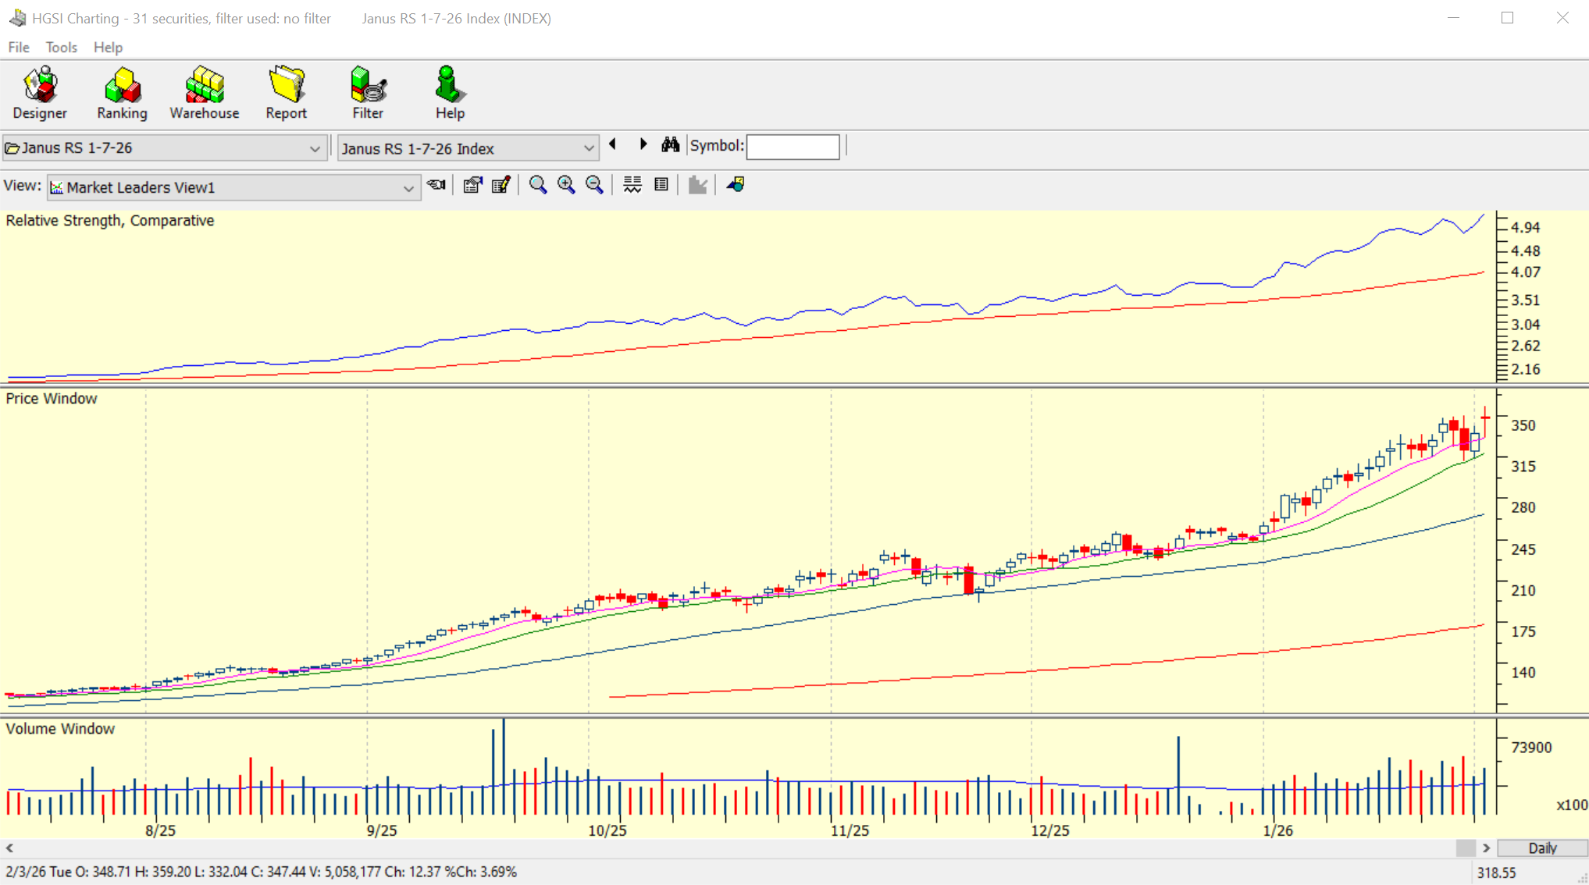Click the zoom out magnifier icon

coord(595,185)
